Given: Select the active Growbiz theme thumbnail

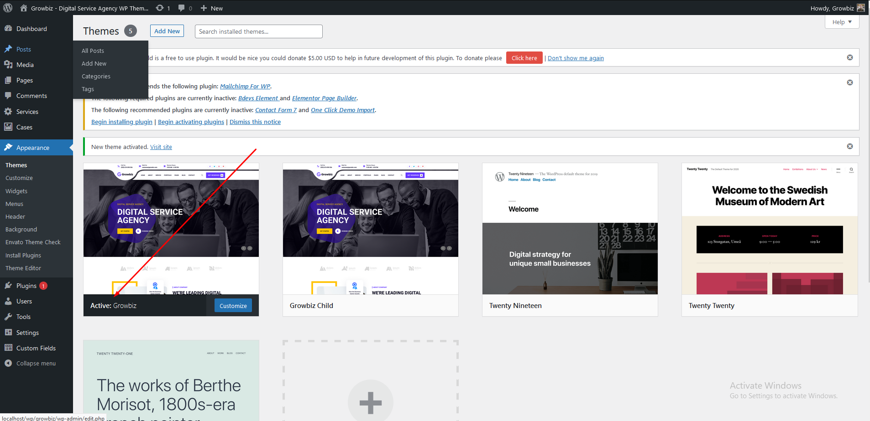Looking at the screenshot, I should (x=171, y=229).
